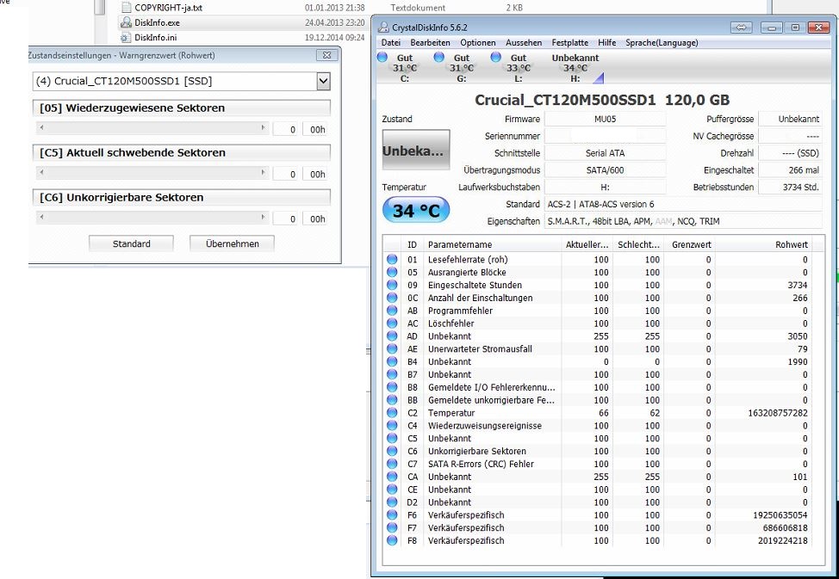
Task: Click the 34 °C temperature indicator
Action: coord(416,210)
